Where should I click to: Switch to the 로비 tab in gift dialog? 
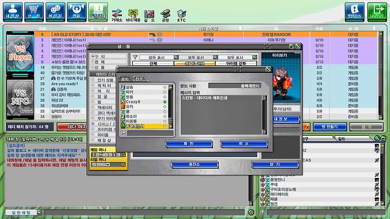(125, 79)
